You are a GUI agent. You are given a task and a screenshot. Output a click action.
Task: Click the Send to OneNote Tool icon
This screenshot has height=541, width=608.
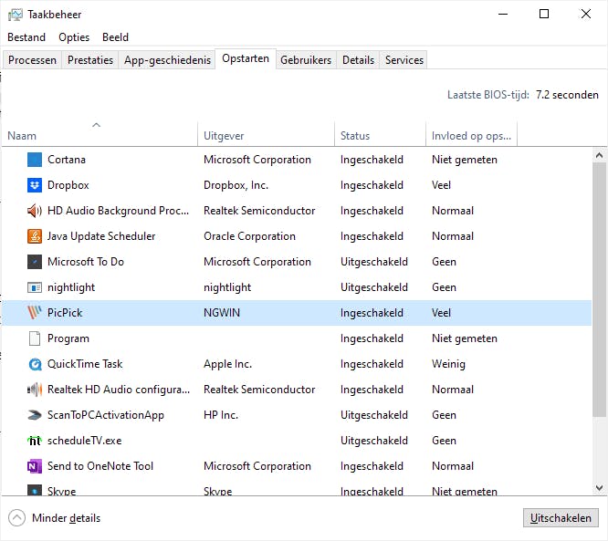[35, 466]
